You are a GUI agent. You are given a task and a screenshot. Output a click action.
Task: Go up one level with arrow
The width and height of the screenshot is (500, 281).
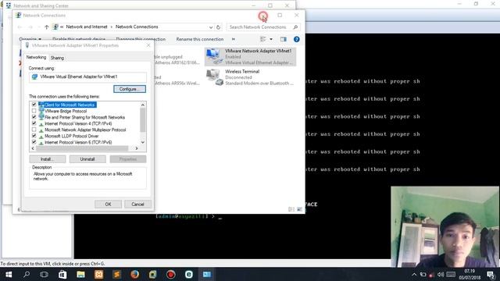47,27
